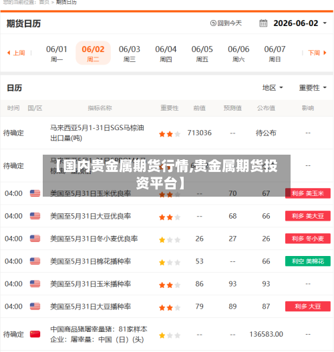Click the 期货日历 page heading
Screen dimensions: 334x352
point(23,23)
